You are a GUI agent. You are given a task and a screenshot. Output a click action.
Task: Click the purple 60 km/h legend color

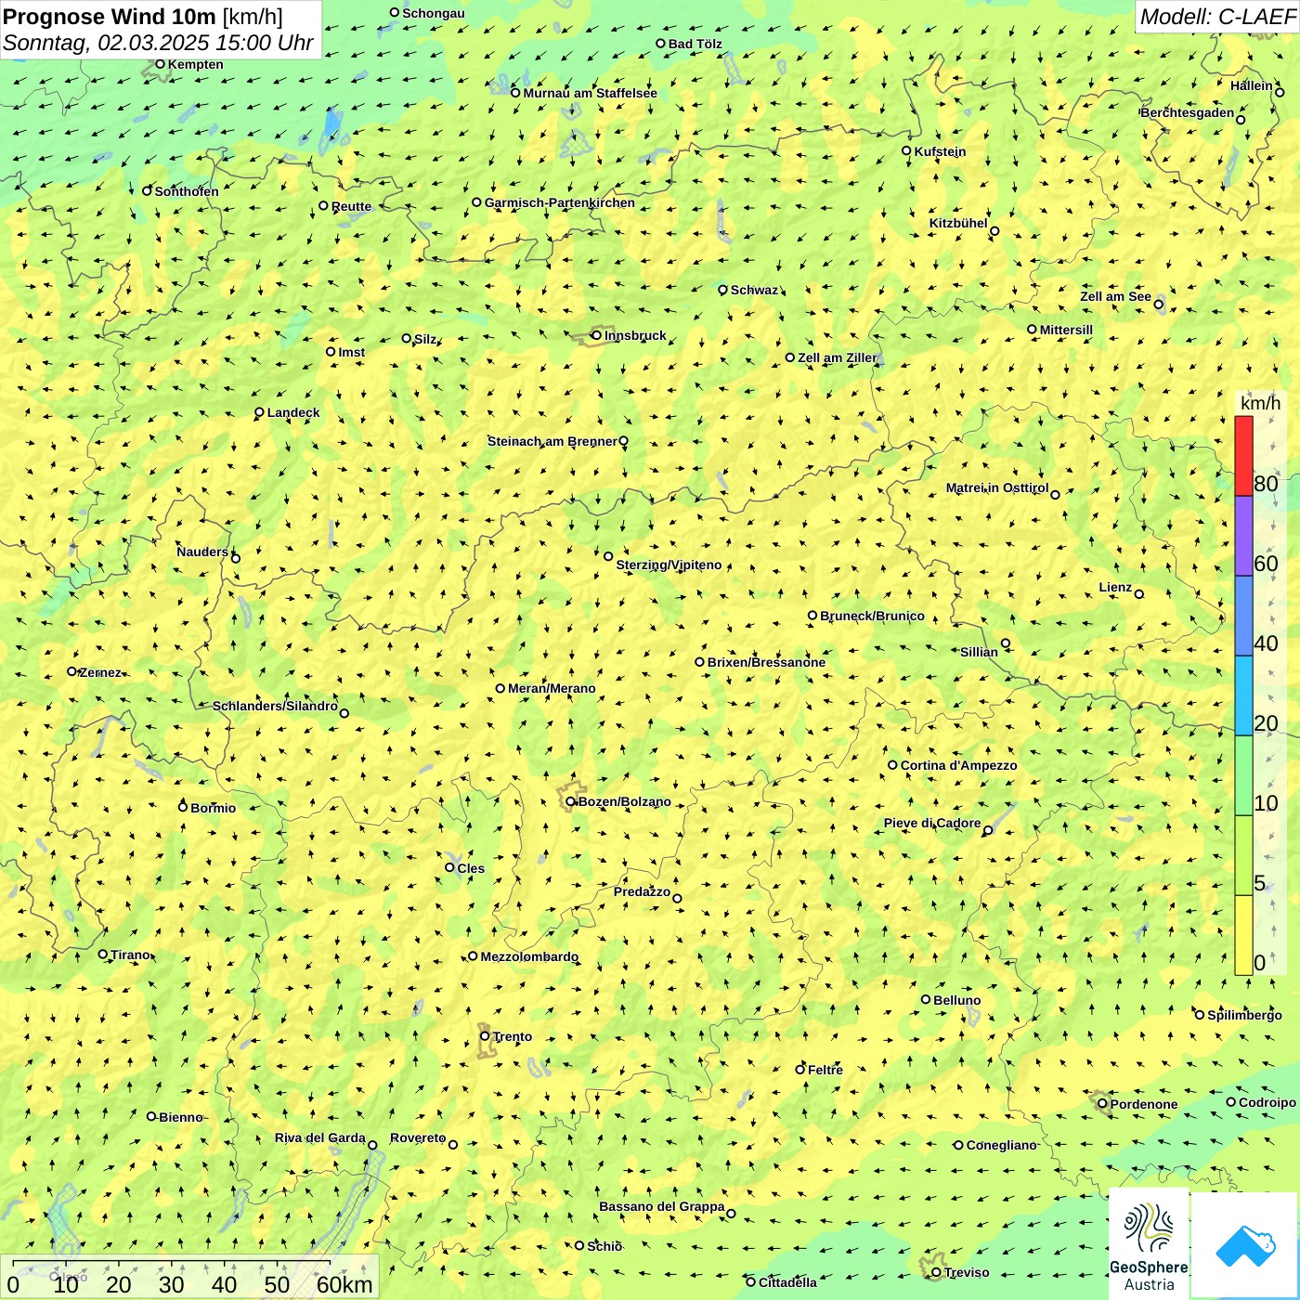point(1243,536)
